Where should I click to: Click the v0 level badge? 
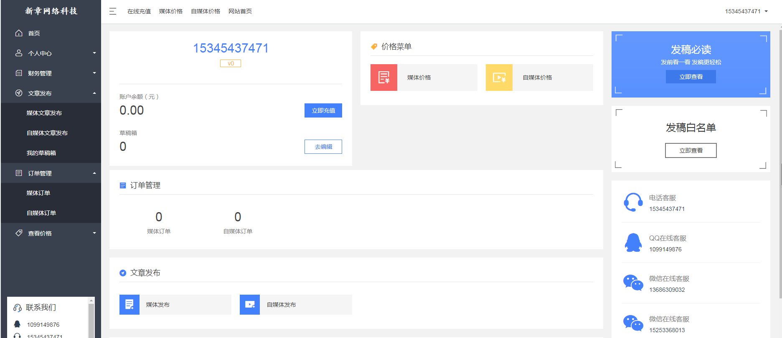pos(231,63)
